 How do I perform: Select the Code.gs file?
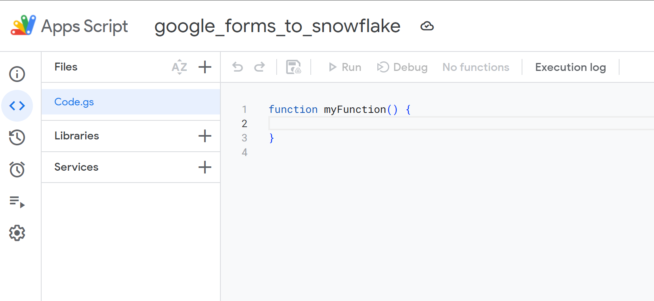point(74,102)
